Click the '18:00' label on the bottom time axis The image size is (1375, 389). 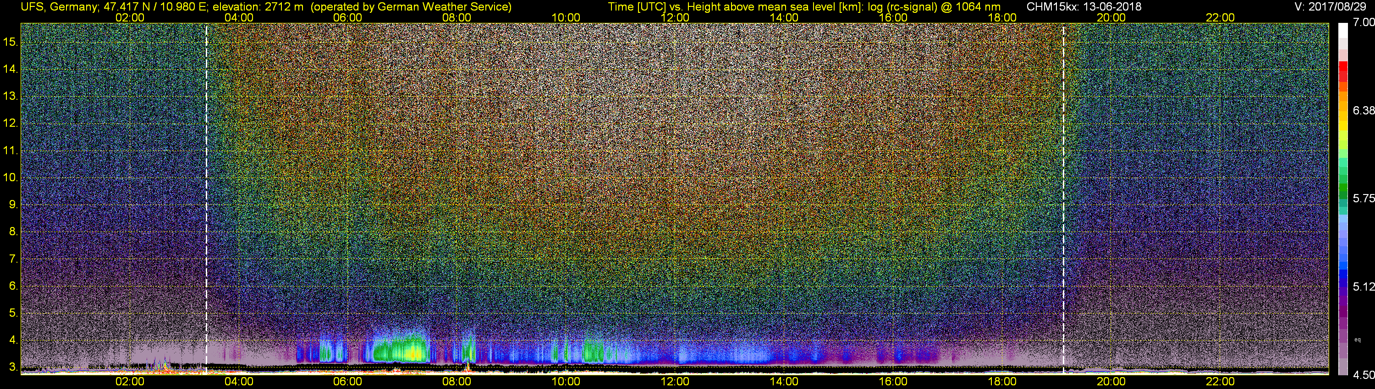click(1002, 382)
